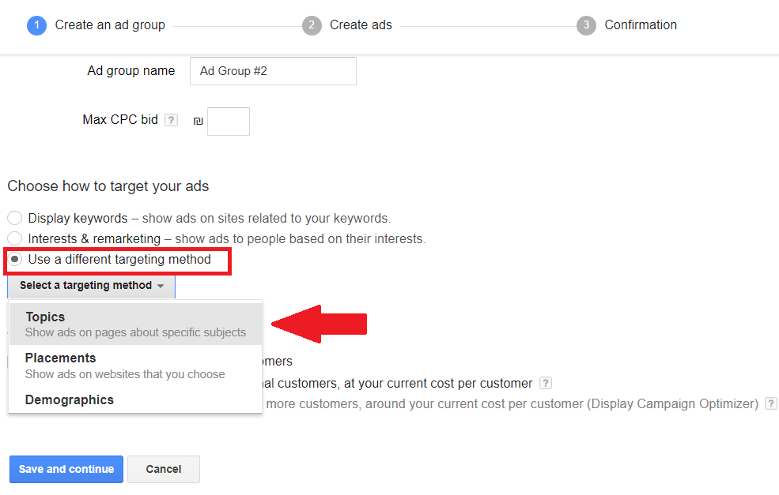Select Display keywords radio button
779x495 pixels.
pyautogui.click(x=15, y=218)
